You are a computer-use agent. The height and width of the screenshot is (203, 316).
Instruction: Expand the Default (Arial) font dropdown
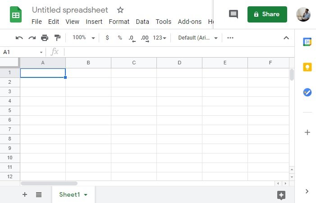pos(198,38)
